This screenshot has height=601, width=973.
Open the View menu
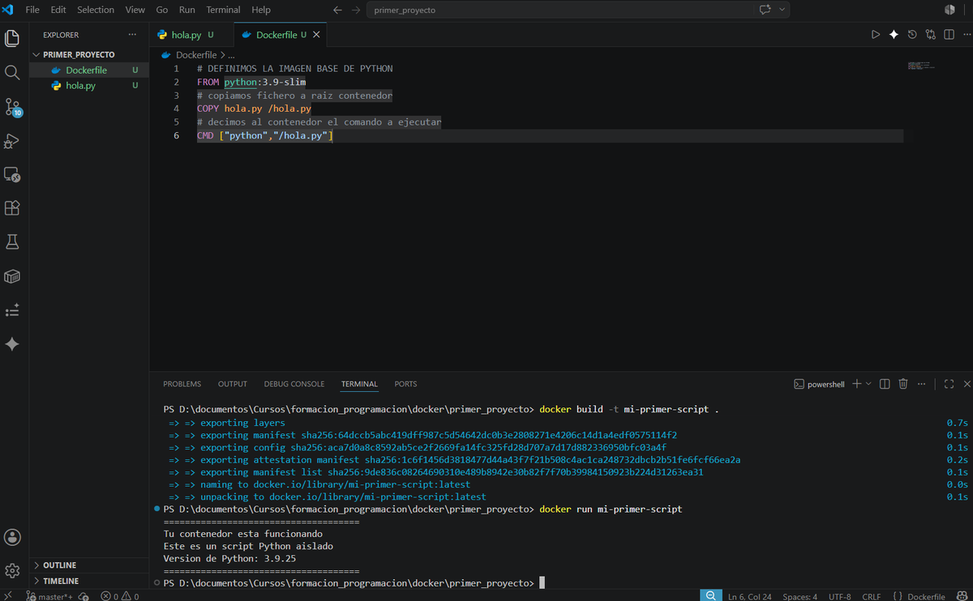pyautogui.click(x=135, y=10)
